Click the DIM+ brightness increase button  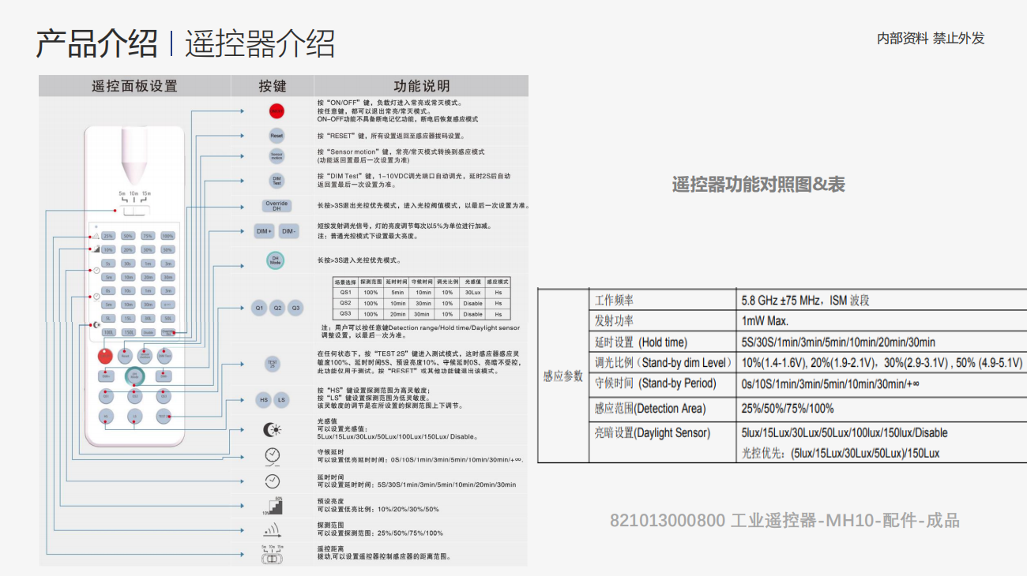coord(264,231)
